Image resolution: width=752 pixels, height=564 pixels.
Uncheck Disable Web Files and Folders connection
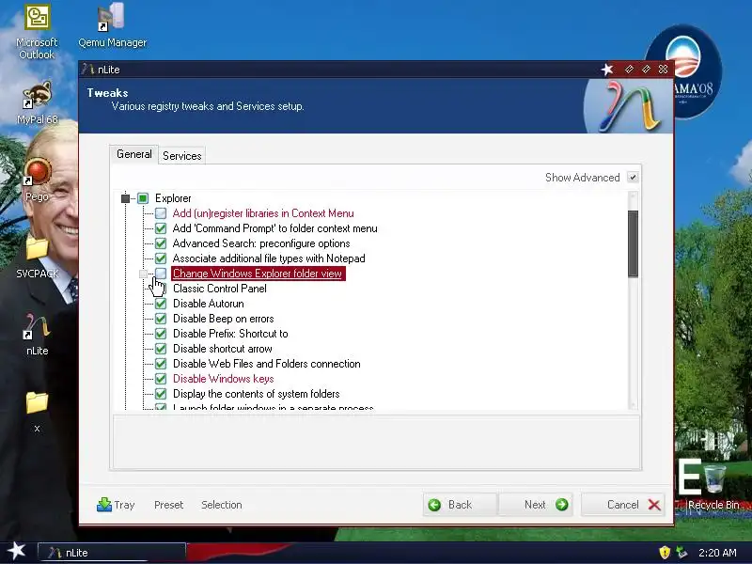tap(161, 364)
